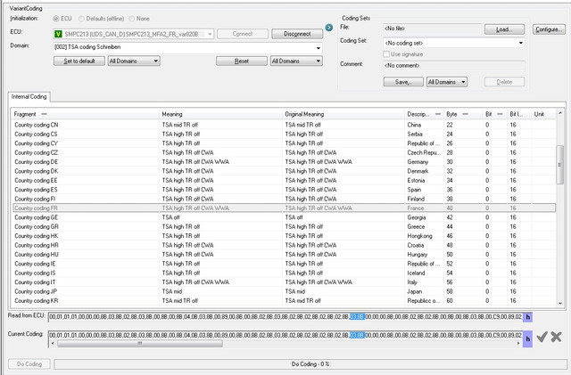Open All Domains dropdown next to Save
Screen dimensions: 571x375
tap(447, 82)
